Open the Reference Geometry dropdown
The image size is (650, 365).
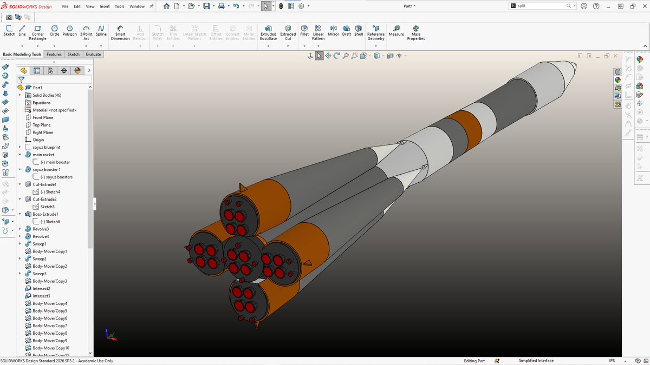tap(376, 46)
